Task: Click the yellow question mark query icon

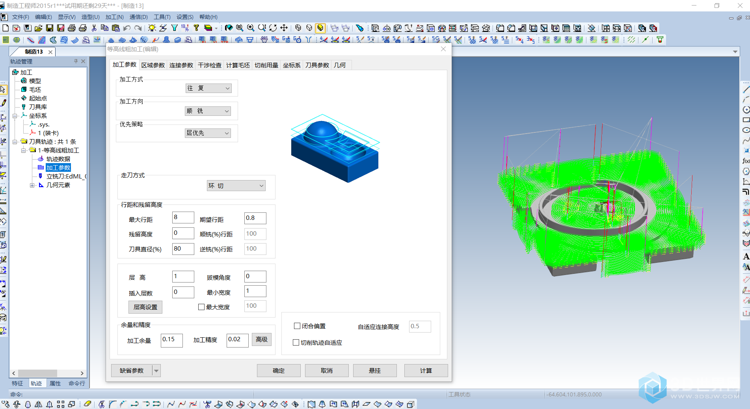Action: click(196, 28)
